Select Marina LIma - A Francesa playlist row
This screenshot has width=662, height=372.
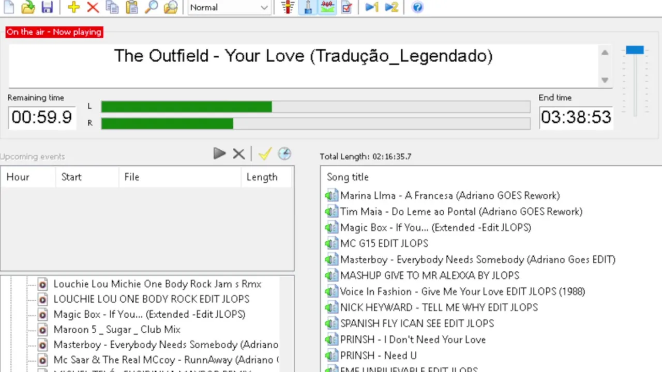(x=450, y=195)
